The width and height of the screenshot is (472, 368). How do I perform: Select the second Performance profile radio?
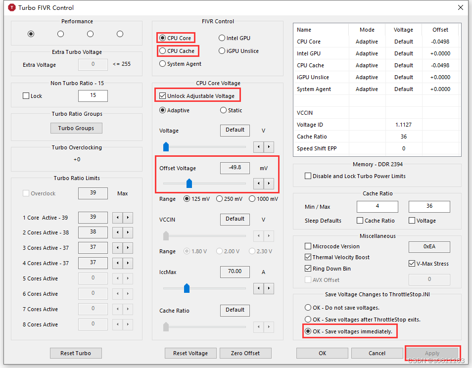(60, 34)
